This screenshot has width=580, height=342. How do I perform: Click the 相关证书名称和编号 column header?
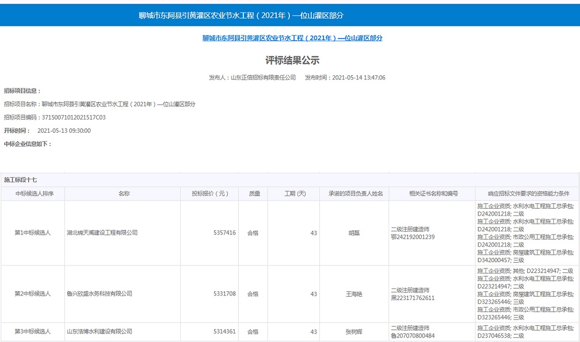tap(433, 194)
